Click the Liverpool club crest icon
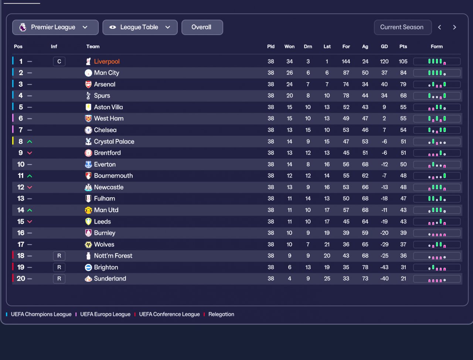This screenshot has width=473, height=360. [88, 62]
